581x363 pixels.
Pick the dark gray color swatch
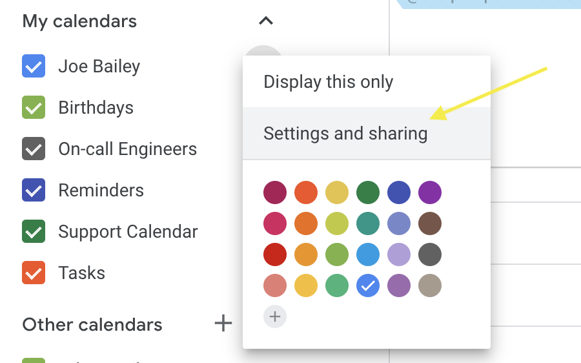(x=430, y=254)
